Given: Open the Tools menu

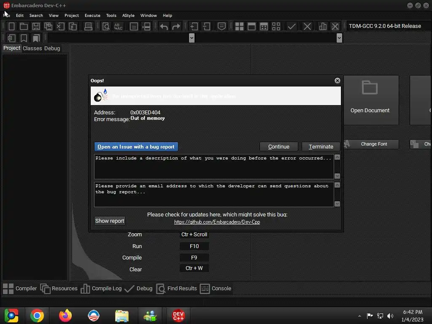Looking at the screenshot, I should (x=111, y=16).
